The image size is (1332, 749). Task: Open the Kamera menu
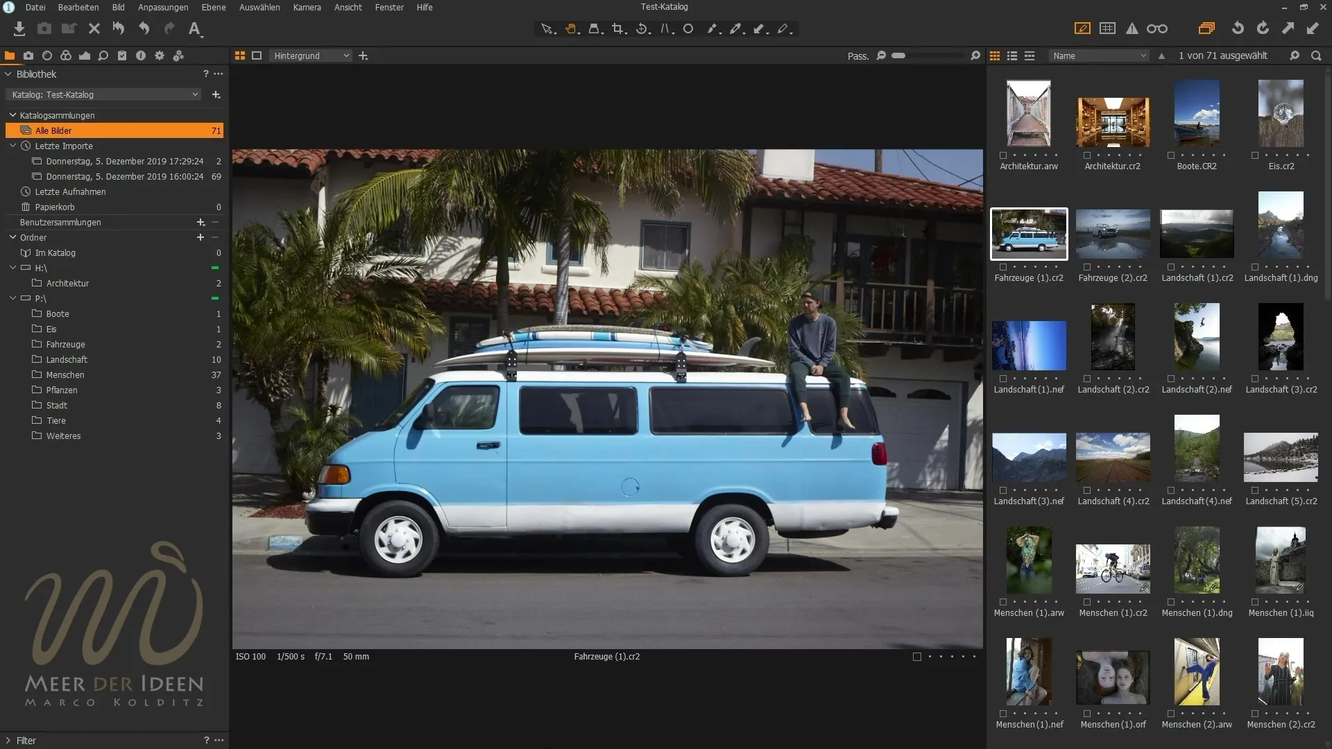click(x=307, y=7)
